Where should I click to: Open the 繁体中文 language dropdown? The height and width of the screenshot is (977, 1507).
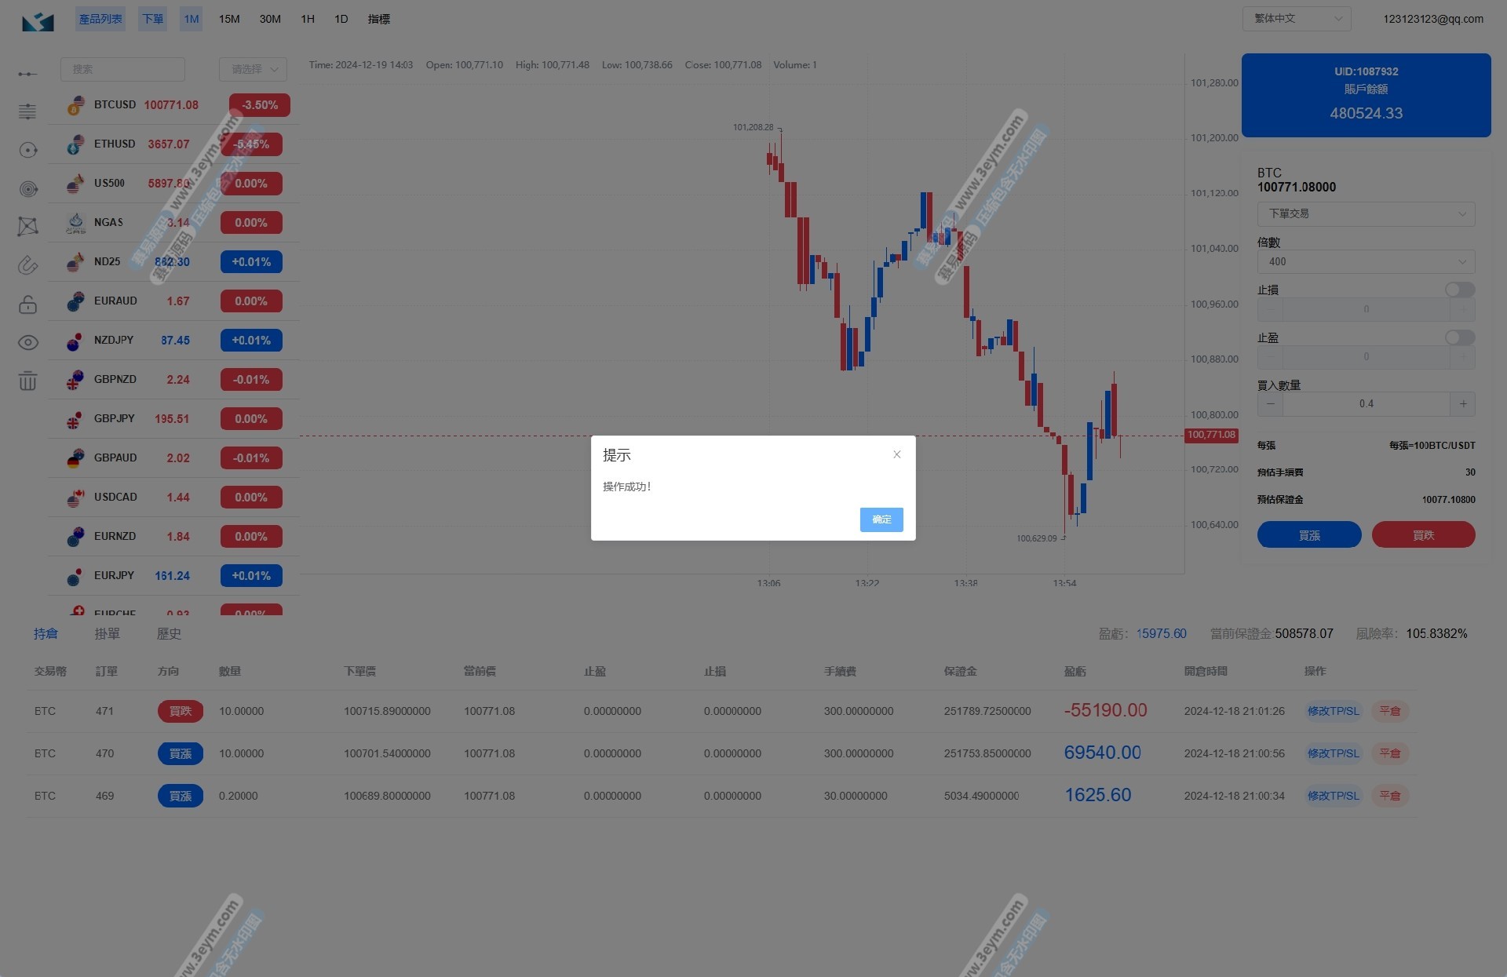(x=1296, y=19)
